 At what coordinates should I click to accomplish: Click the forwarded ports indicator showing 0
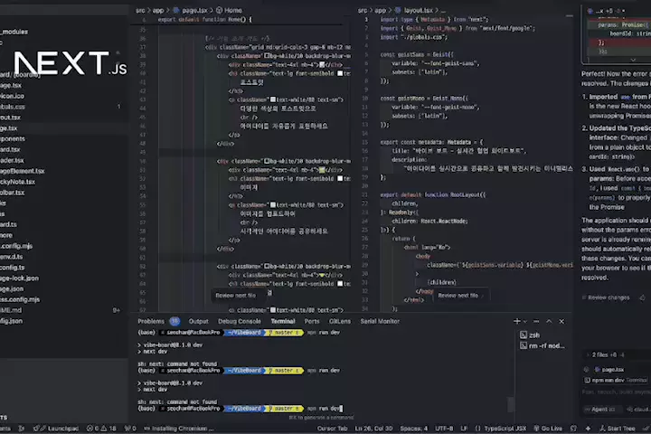(x=130, y=429)
